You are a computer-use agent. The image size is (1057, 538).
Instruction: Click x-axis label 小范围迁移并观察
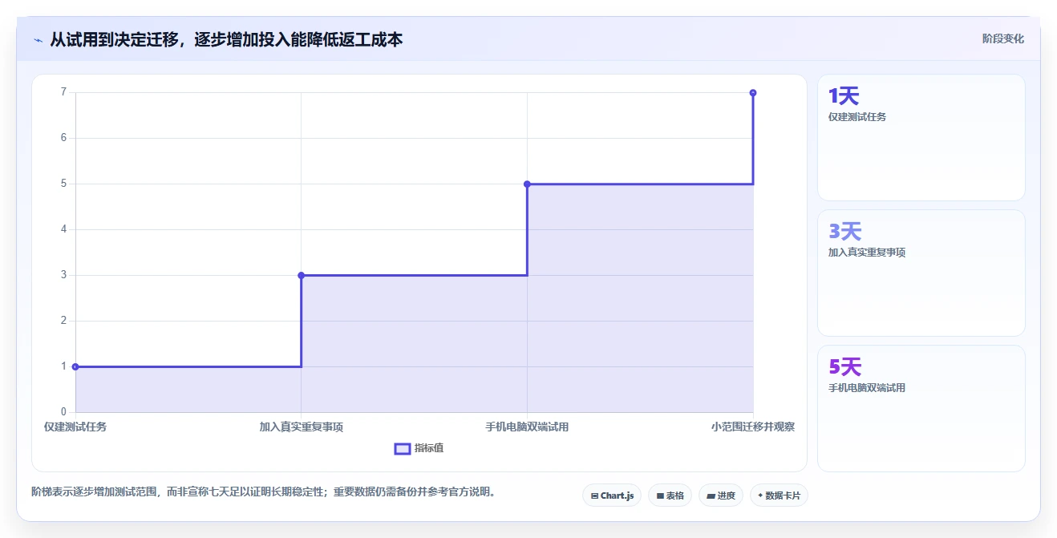[x=753, y=427]
